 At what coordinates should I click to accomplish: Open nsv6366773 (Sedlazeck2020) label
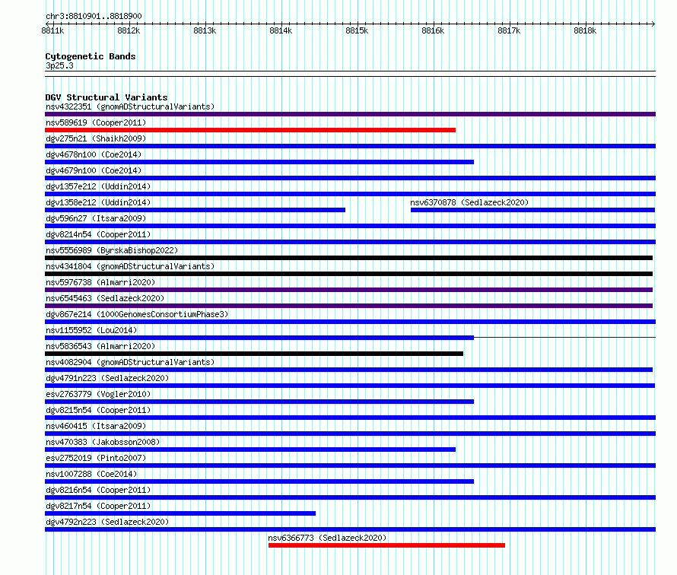tap(327, 538)
